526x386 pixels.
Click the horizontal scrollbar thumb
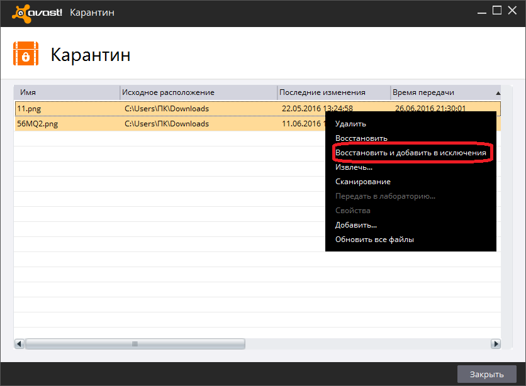(x=134, y=344)
